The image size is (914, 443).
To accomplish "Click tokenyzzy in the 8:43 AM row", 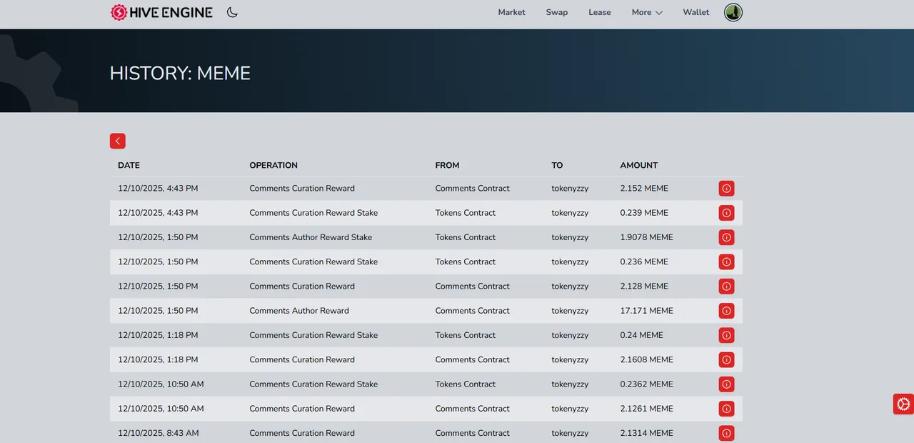I will 570,433.
